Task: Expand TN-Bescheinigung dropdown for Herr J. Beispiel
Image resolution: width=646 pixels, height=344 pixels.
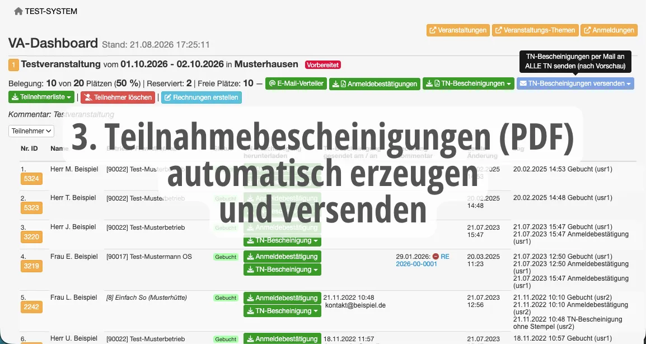Action: 282,240
